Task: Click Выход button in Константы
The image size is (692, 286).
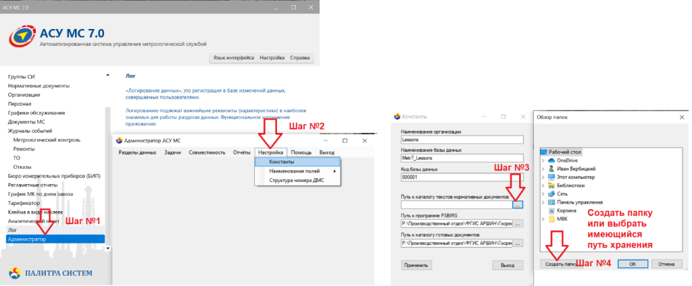Action: click(x=508, y=265)
